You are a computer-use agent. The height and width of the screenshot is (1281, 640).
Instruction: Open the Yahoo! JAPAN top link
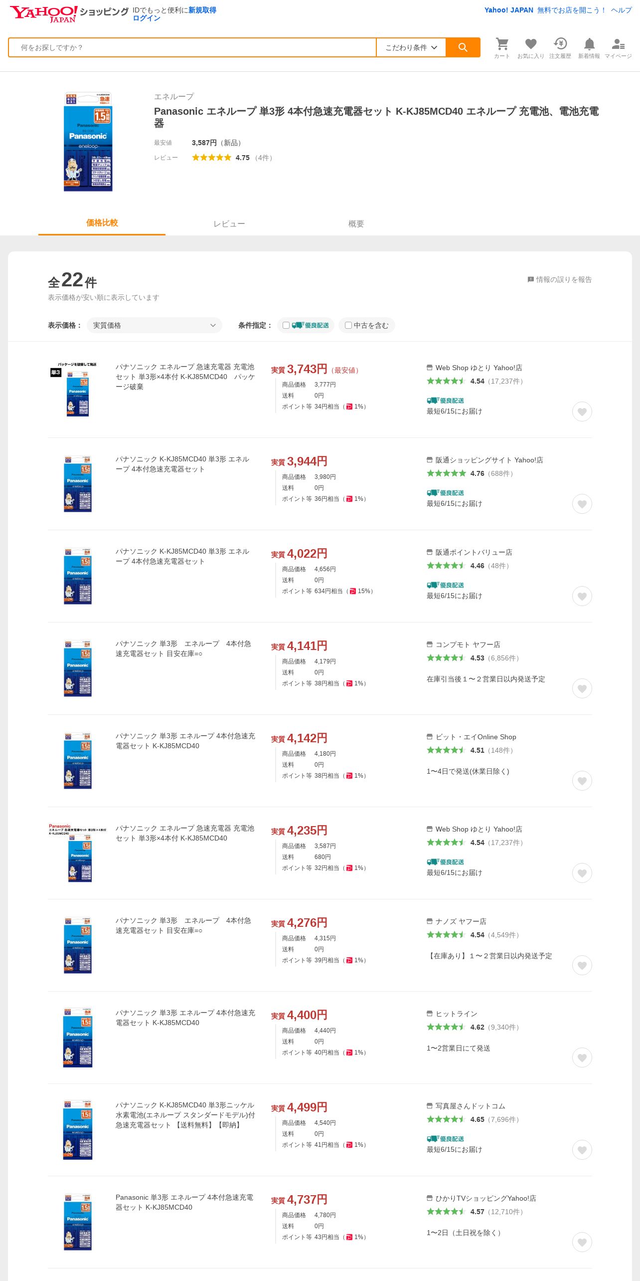[509, 10]
